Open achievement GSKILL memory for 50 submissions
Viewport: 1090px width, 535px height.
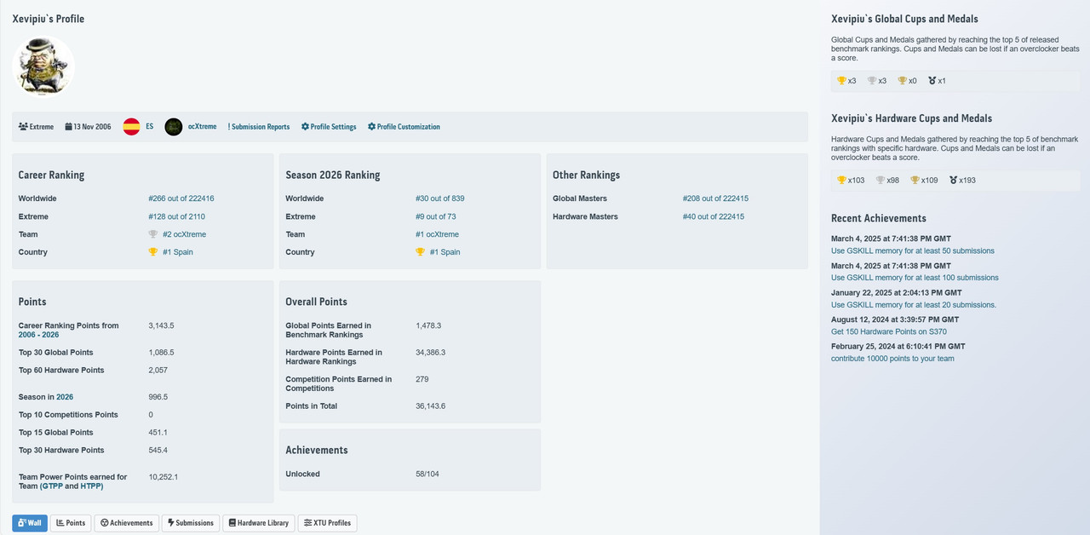coord(912,250)
